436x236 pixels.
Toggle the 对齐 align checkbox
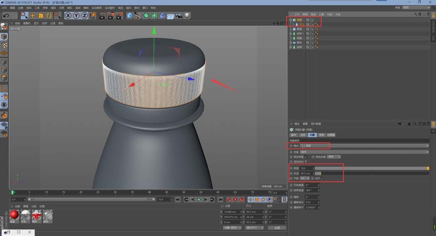coord(322,178)
